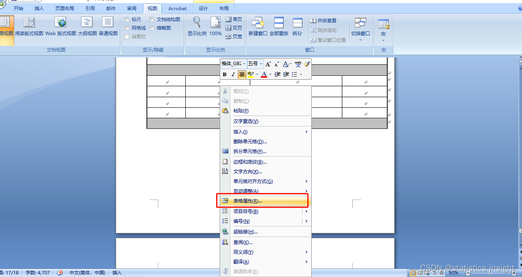Choose 汉字重选(V) entry

coord(265,121)
